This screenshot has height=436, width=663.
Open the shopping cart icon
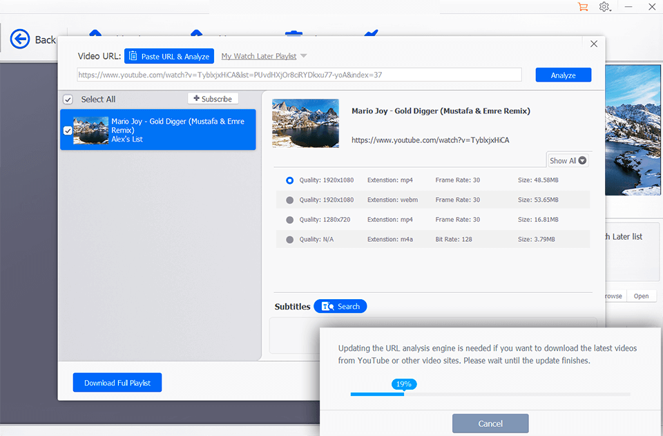pos(583,7)
